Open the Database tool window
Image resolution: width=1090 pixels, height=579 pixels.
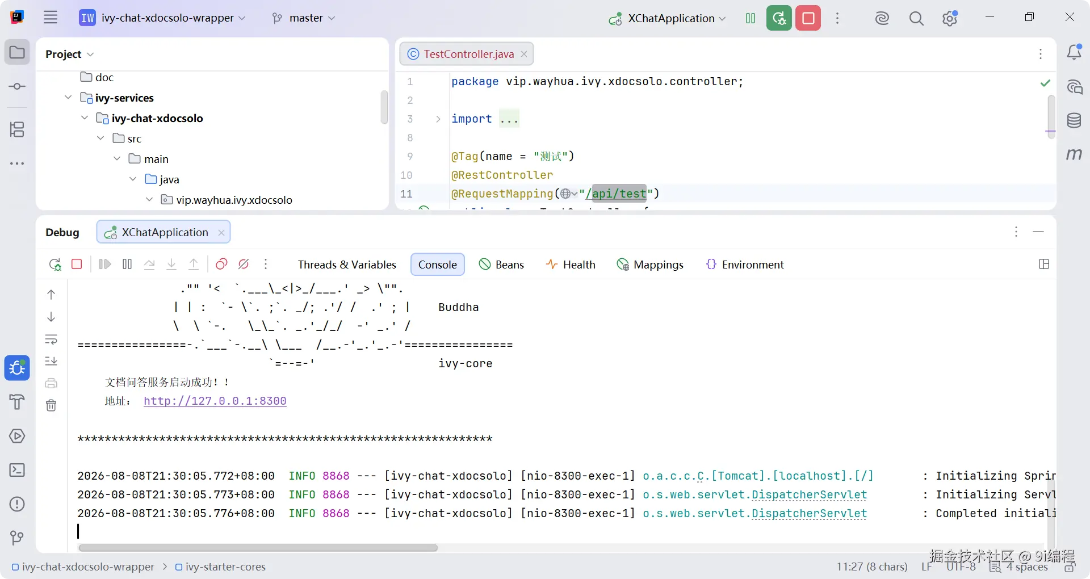1074,120
